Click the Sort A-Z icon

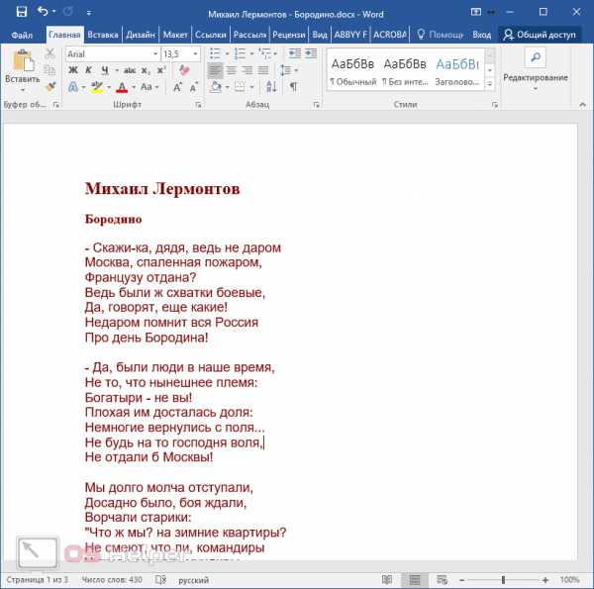(271, 87)
